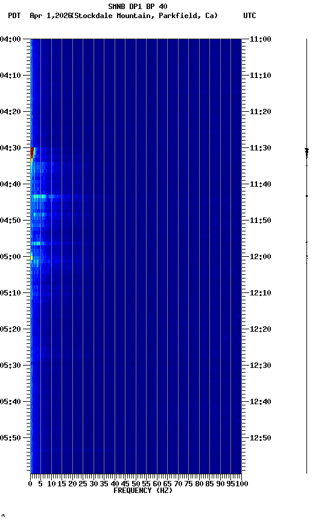This screenshot has height=522, width=333.
Task: Click the 12:40 UTC time label
Action: pyautogui.click(x=260, y=402)
